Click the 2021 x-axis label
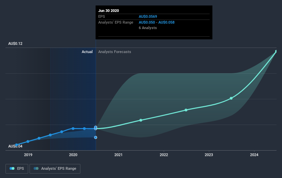The height and width of the screenshot is (178, 282). [119, 155]
